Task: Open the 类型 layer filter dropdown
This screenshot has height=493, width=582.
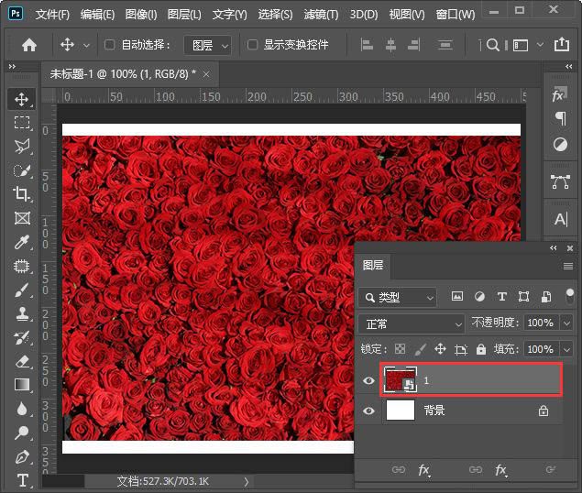Action: coord(399,297)
